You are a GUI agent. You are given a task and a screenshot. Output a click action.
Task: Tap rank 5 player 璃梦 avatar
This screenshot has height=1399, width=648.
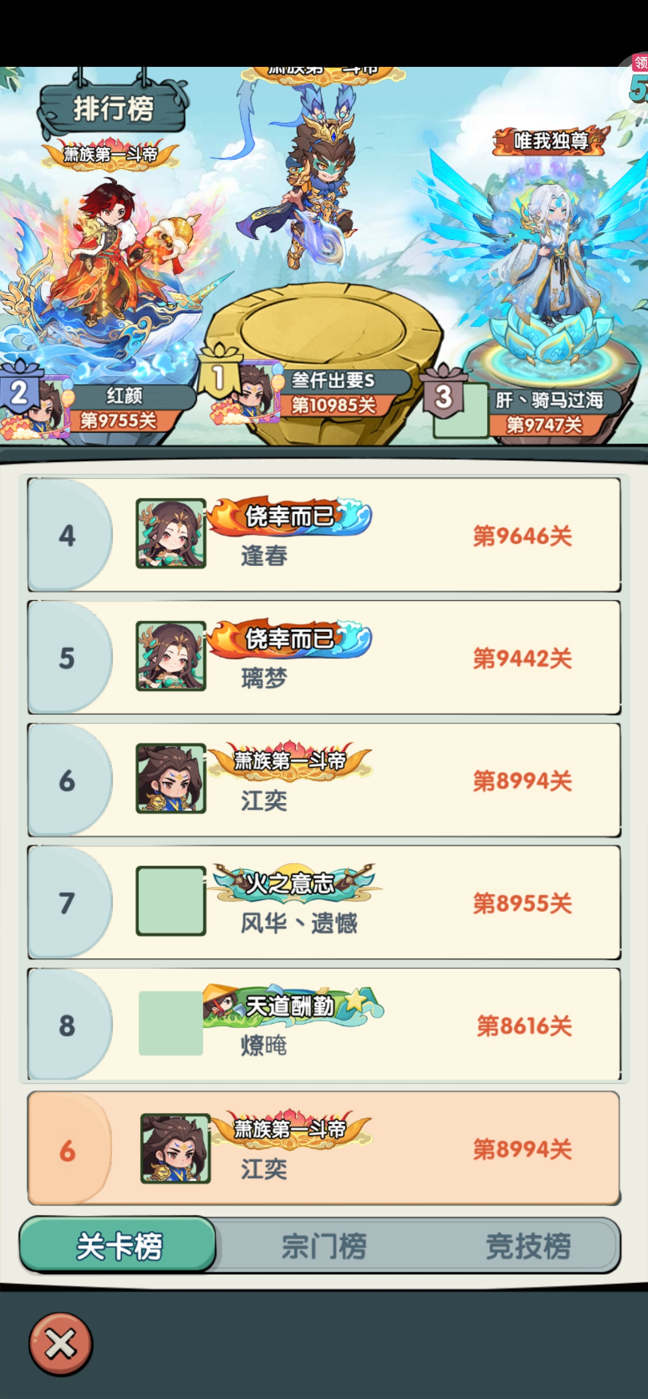[x=171, y=656]
